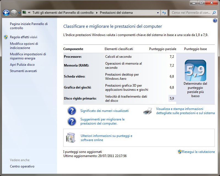Open Help via the blue question icon

click(215, 21)
